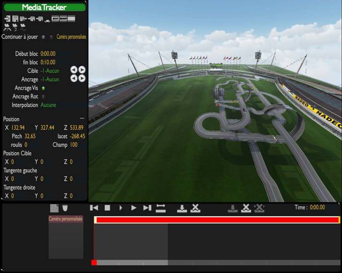Screen dimensions: 342x273
Task: Click the car ghost icon
Action: point(47,21)
